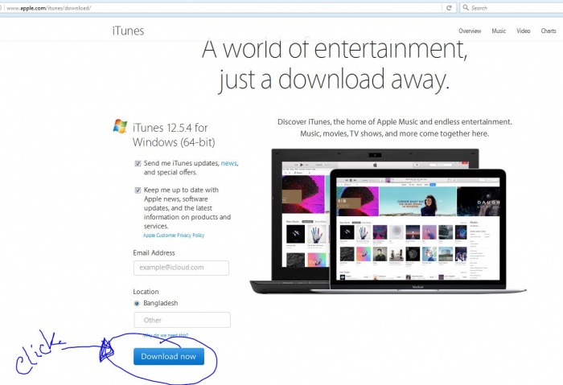
Task: Click the apple.com URL address bar
Action: pyautogui.click(x=223, y=8)
